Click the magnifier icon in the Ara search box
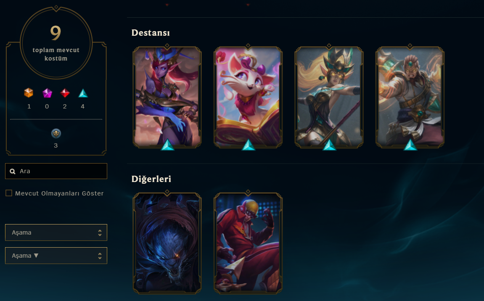 coord(13,172)
